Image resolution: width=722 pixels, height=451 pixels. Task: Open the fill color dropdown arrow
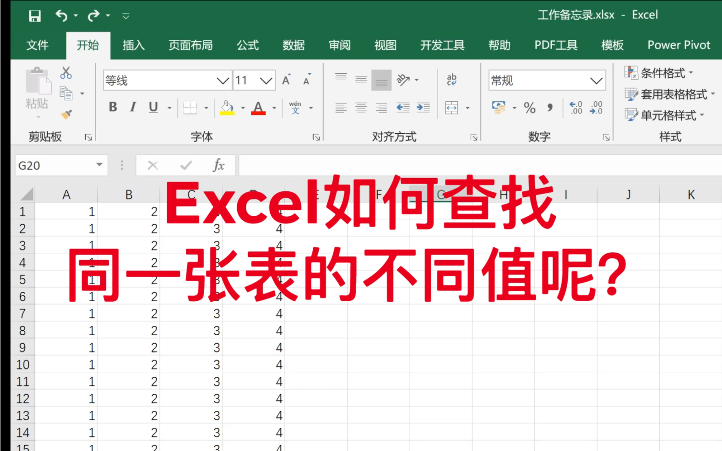(243, 108)
